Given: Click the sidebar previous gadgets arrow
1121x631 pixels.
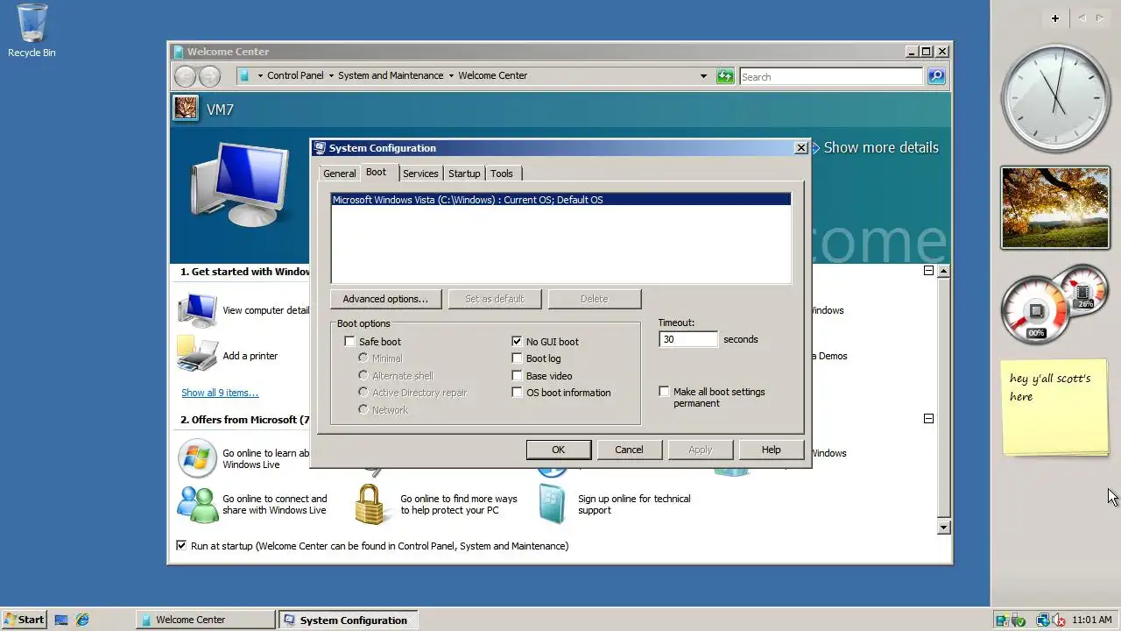Looking at the screenshot, I should [1082, 18].
